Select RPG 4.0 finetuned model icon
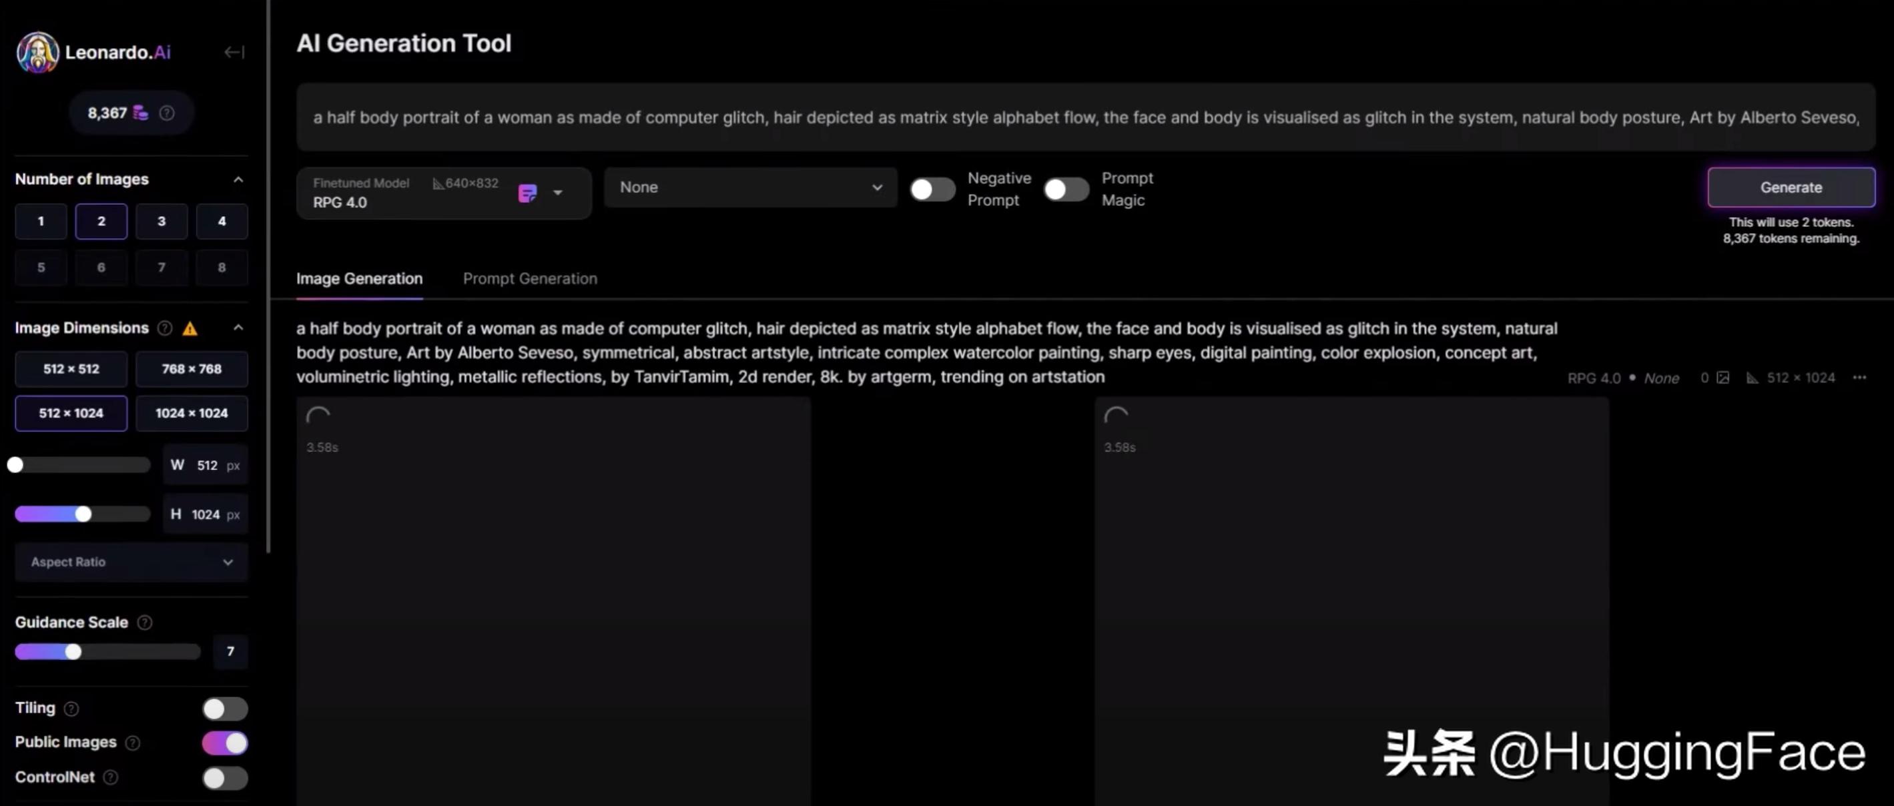The height and width of the screenshot is (806, 1894). coord(528,191)
